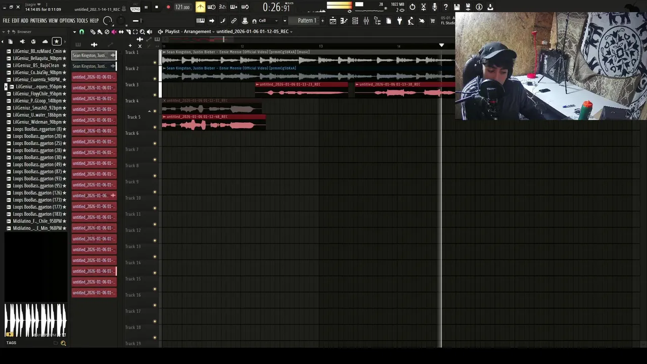Image resolution: width=647 pixels, height=364 pixels.
Task: Toggle playlist magnet snap icon
Action: tap(81, 32)
